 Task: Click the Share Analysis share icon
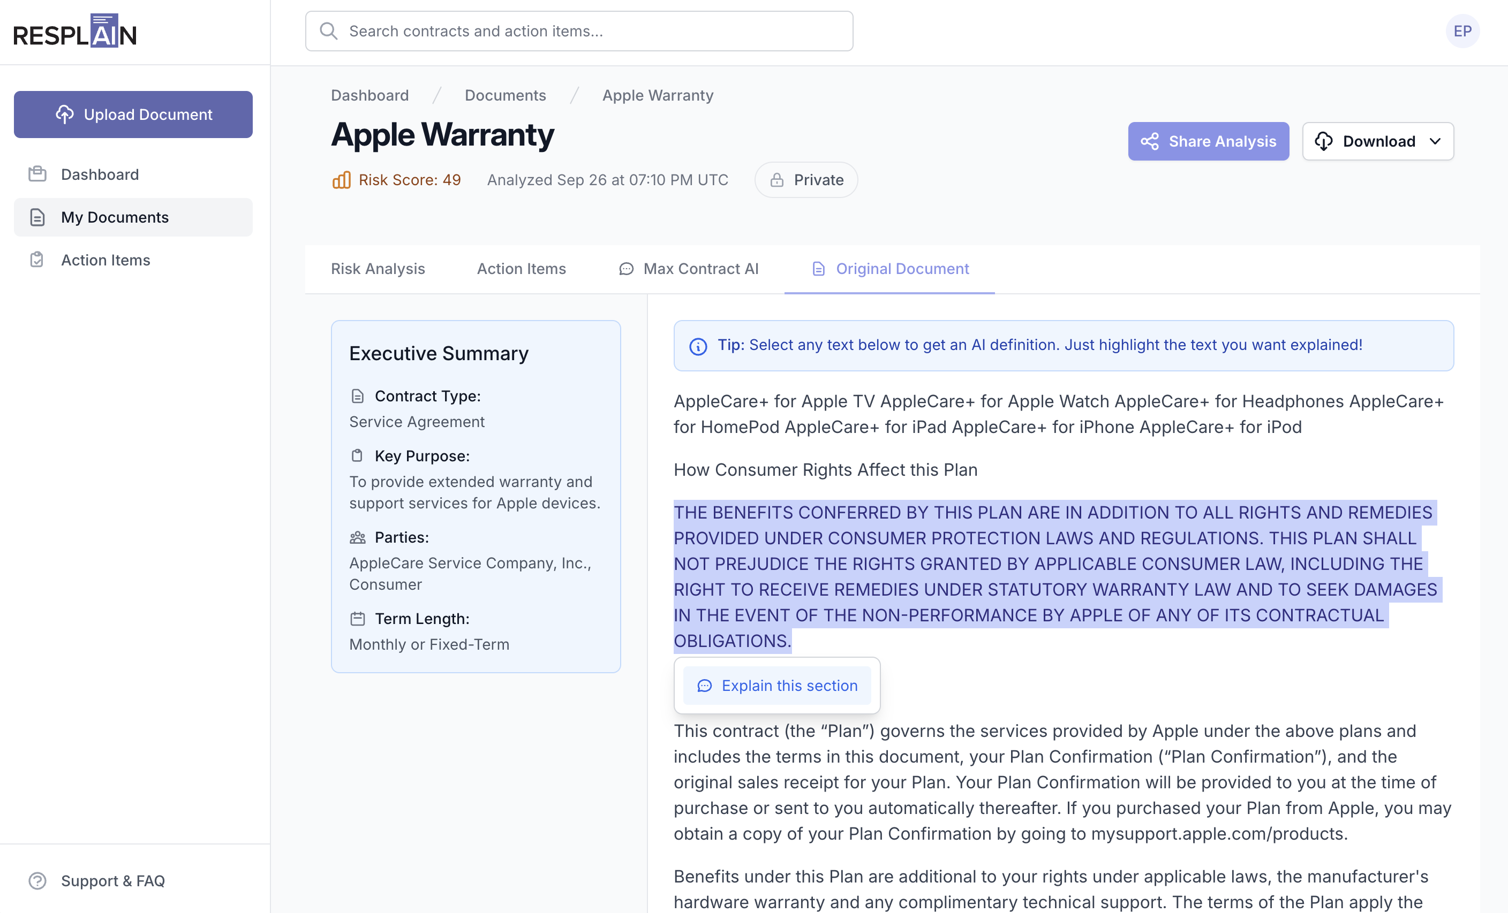tap(1149, 141)
